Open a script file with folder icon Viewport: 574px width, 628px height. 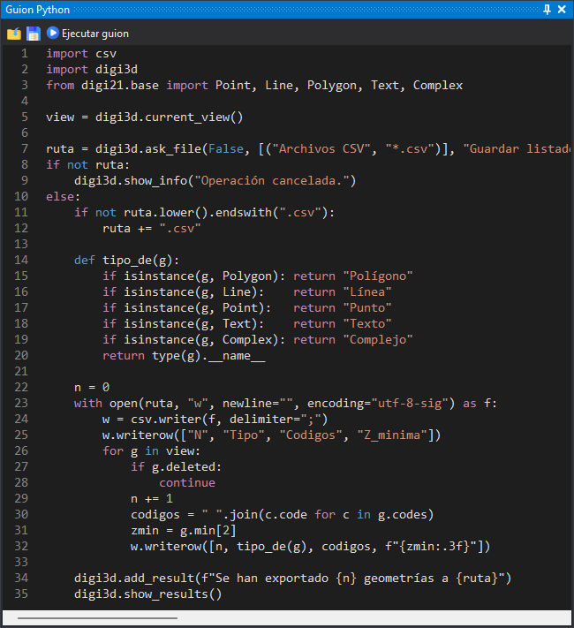pos(14,34)
